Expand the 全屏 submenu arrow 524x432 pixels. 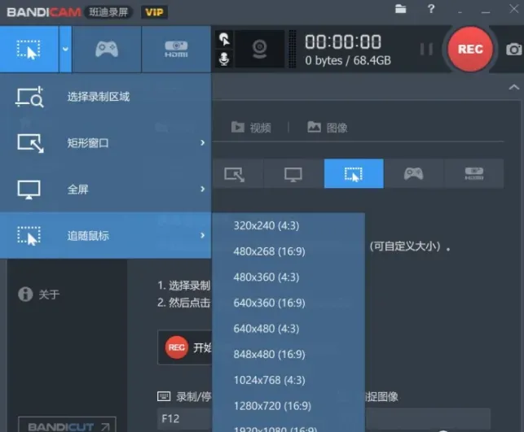[203, 189]
